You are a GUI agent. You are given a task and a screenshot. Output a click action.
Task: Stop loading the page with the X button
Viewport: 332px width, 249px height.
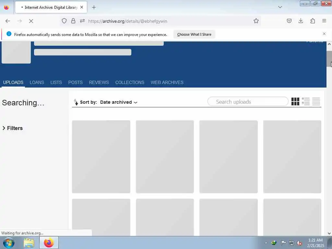[x=31, y=21]
